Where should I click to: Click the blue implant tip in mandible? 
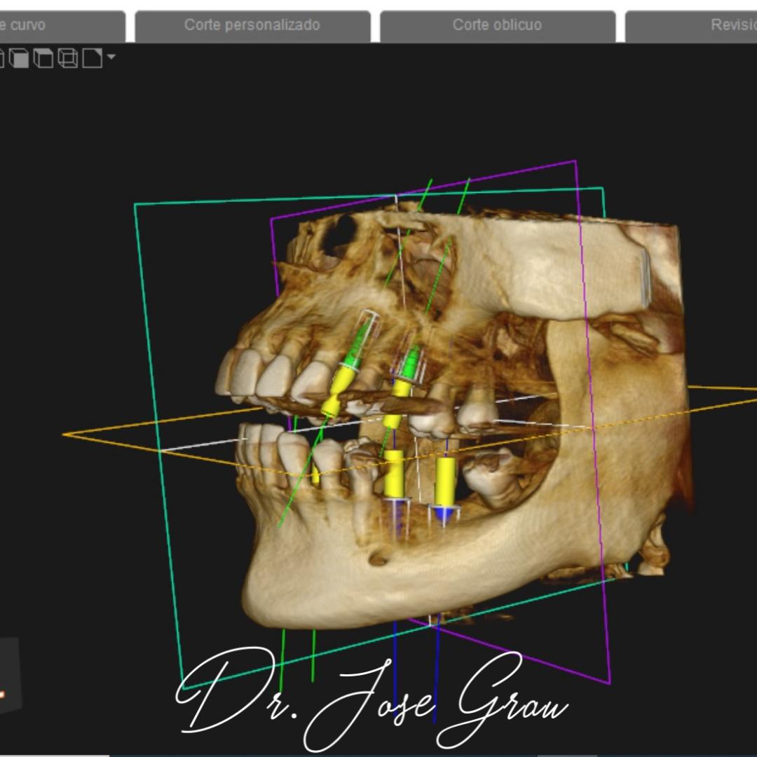(x=443, y=514)
